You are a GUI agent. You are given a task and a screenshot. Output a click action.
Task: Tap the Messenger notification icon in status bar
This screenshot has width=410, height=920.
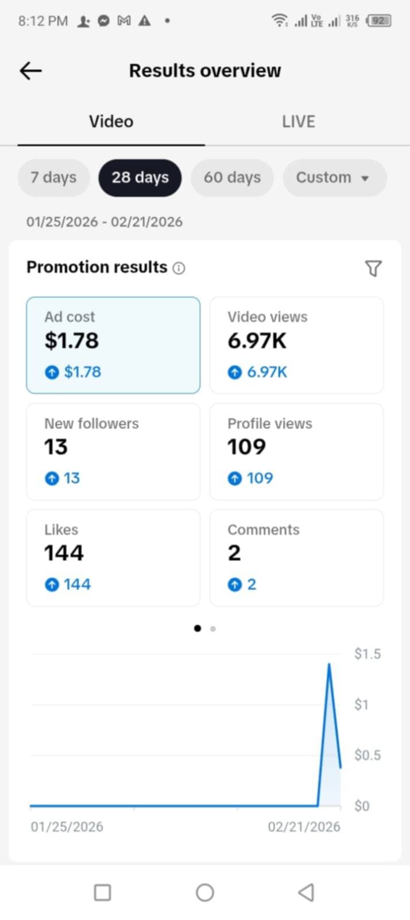(x=104, y=21)
